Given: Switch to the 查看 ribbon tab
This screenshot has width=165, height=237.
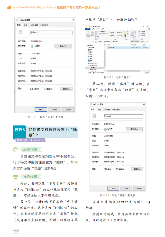Looking at the screenshot, I should [103, 29].
